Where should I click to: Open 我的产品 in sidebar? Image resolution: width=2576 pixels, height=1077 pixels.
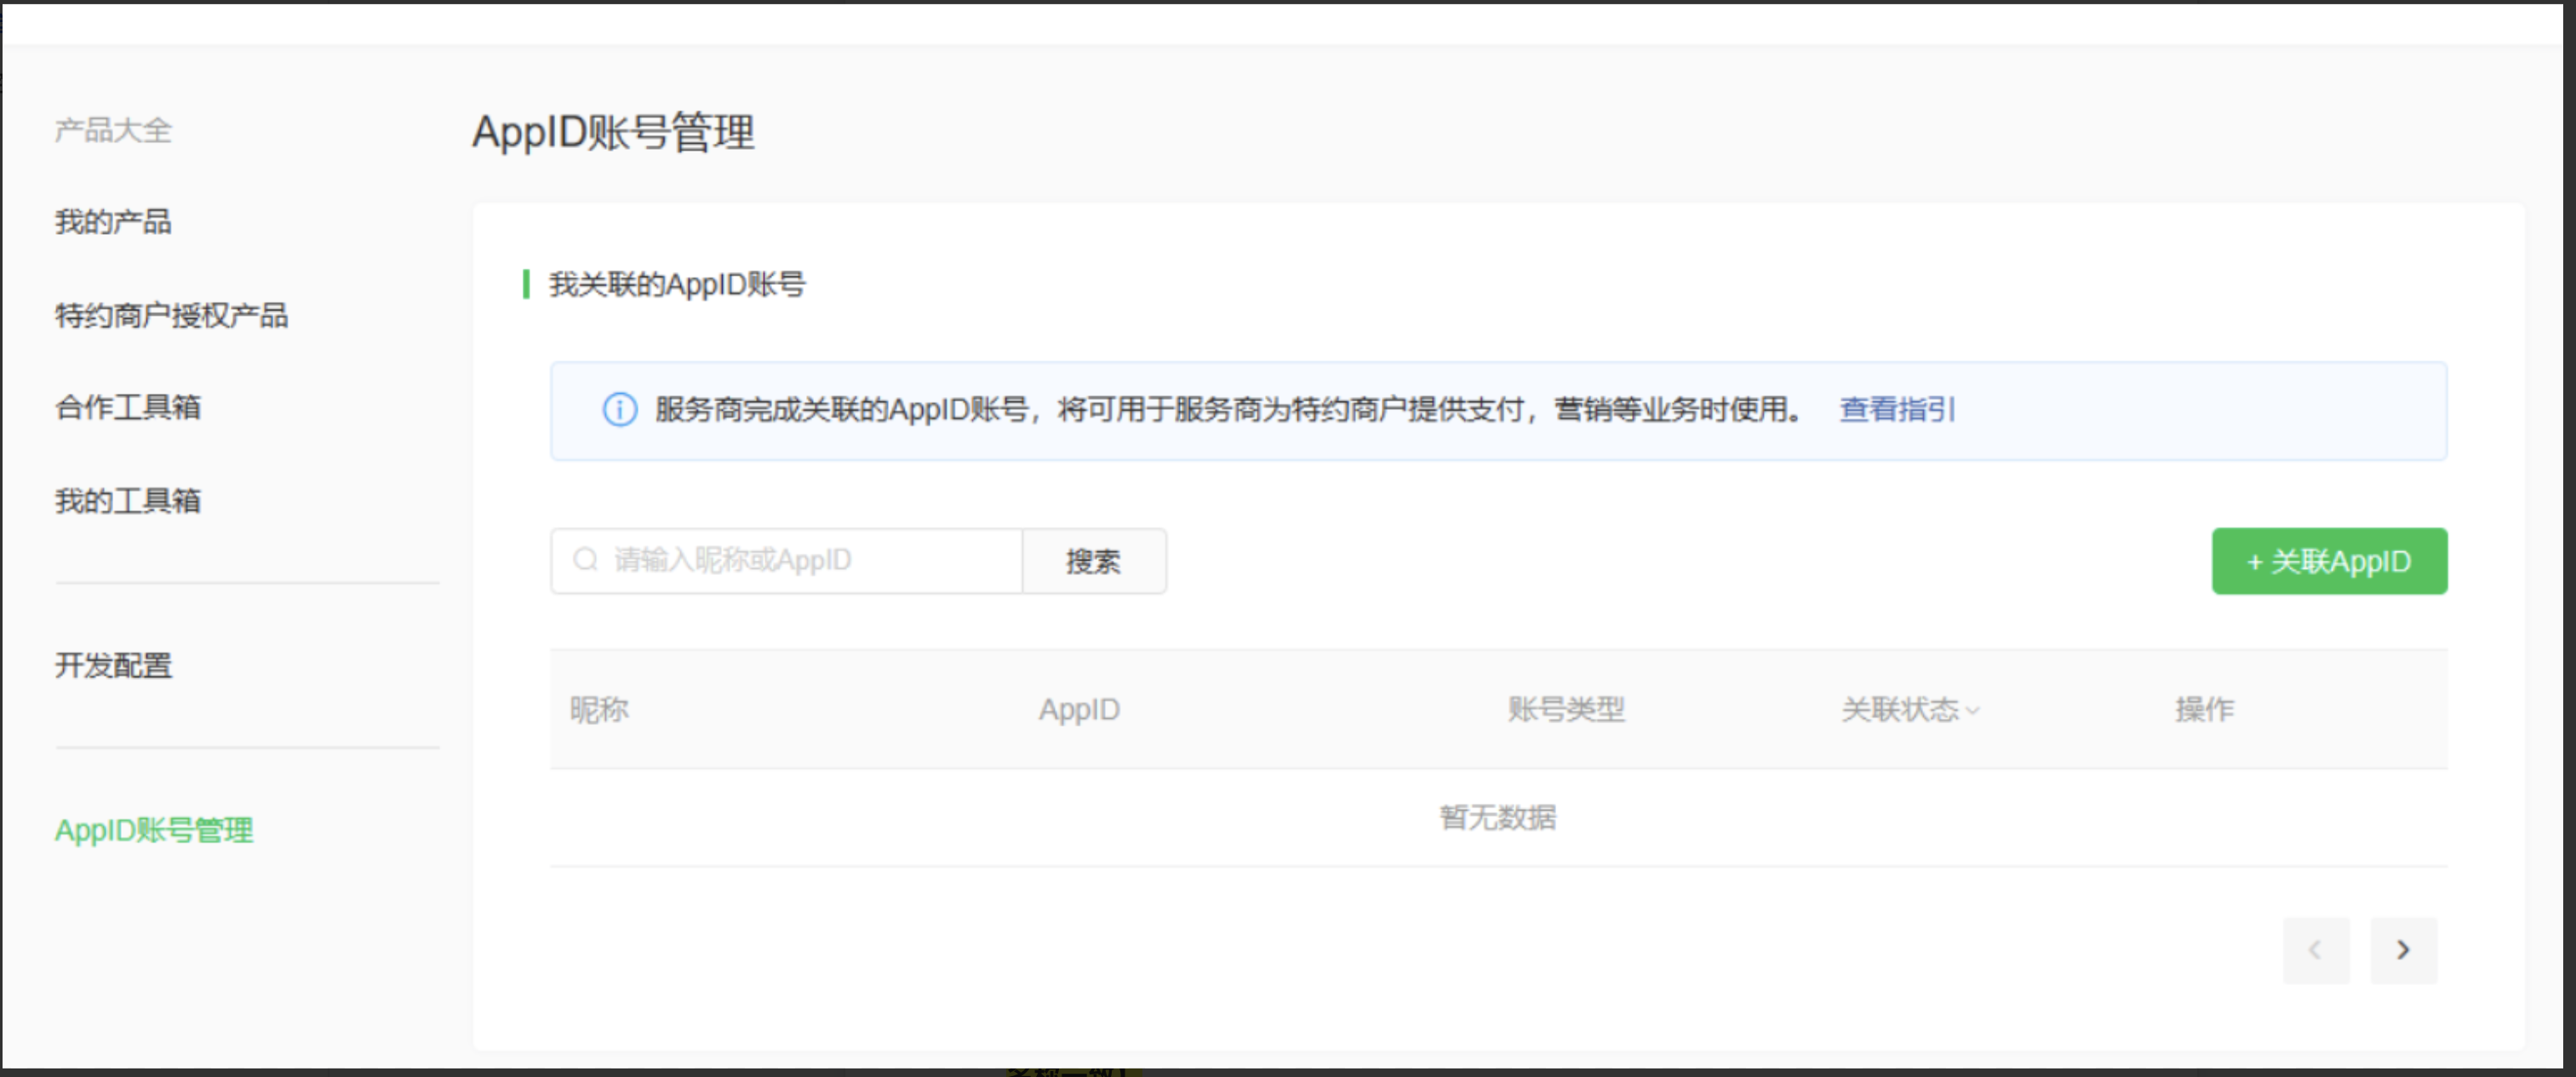pyautogui.click(x=113, y=222)
